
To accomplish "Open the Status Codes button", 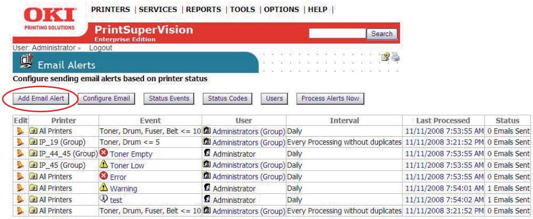I will coord(228,98).
